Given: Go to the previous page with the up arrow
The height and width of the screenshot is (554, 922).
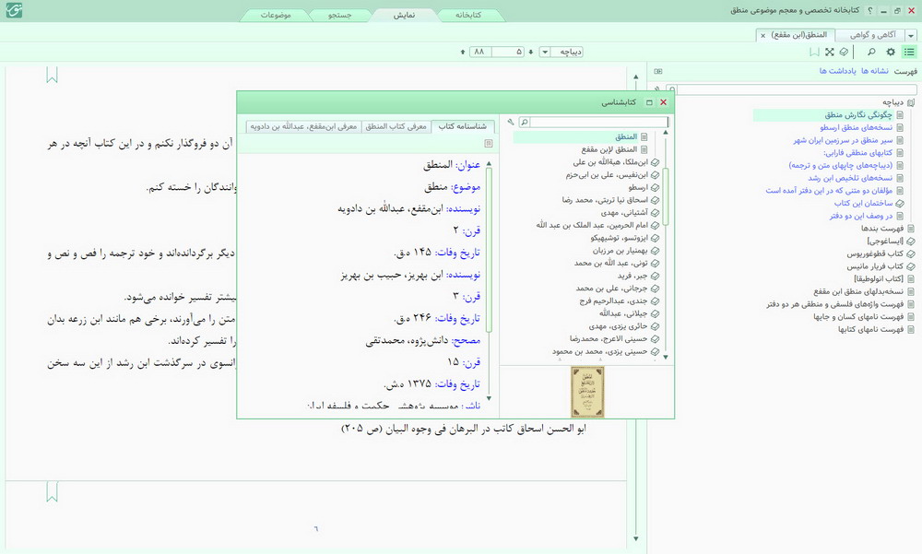Looking at the screenshot, I should tap(463, 52).
